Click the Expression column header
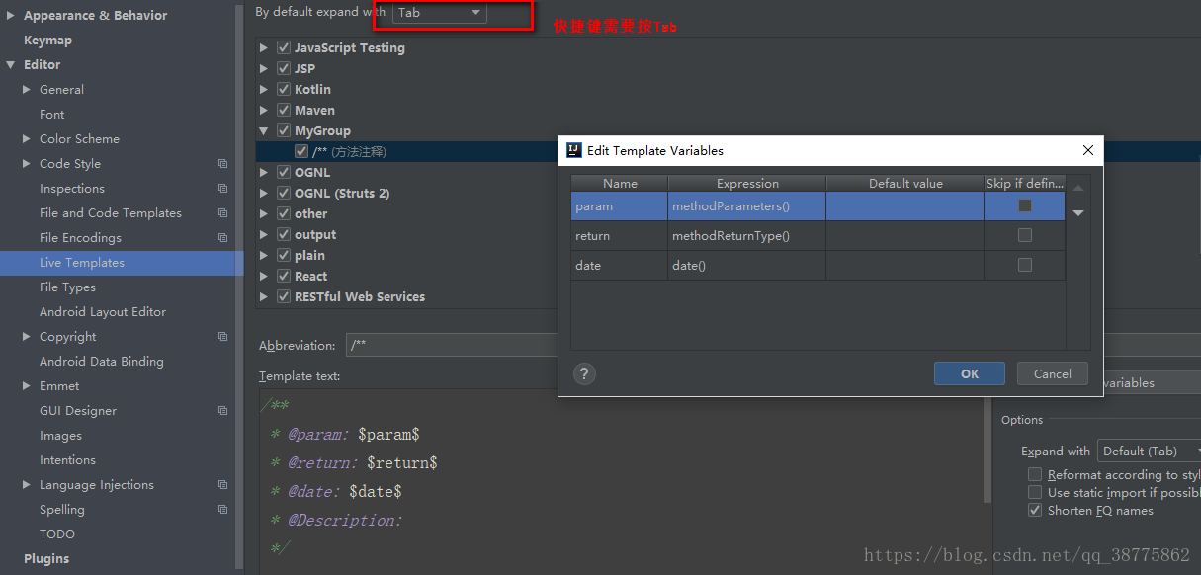1201x575 pixels. pos(747,183)
